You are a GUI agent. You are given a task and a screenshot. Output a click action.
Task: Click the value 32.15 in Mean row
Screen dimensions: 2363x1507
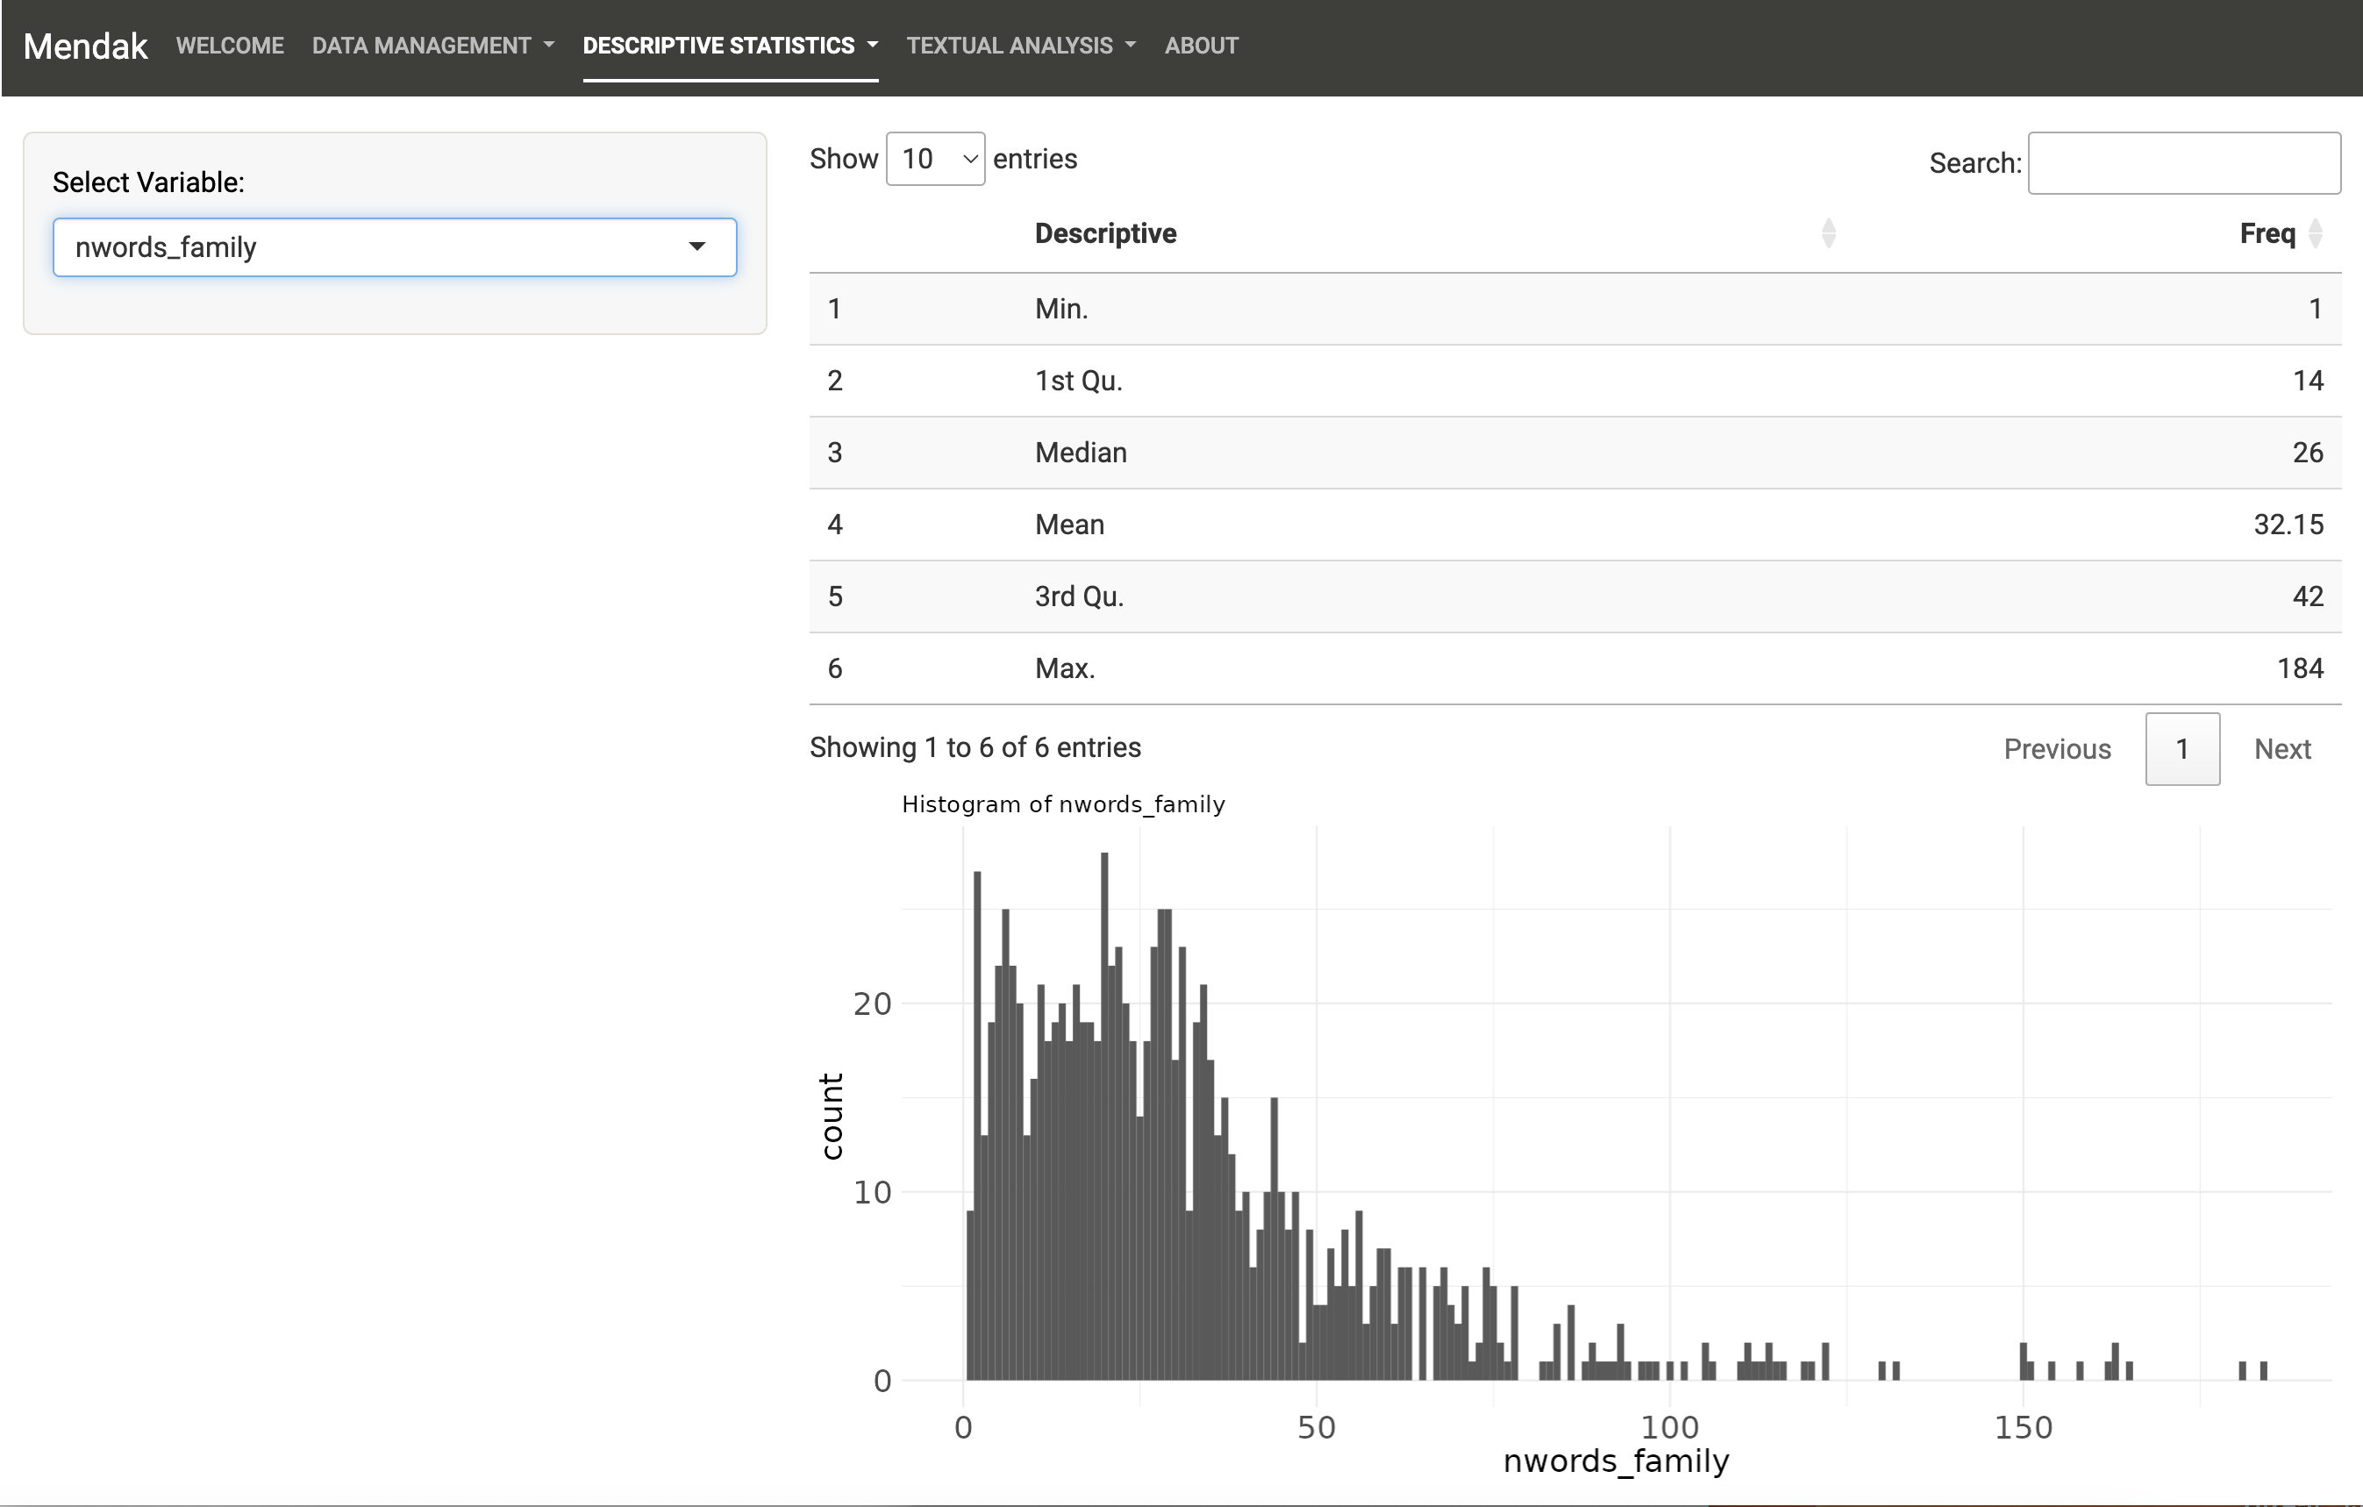click(x=2288, y=525)
